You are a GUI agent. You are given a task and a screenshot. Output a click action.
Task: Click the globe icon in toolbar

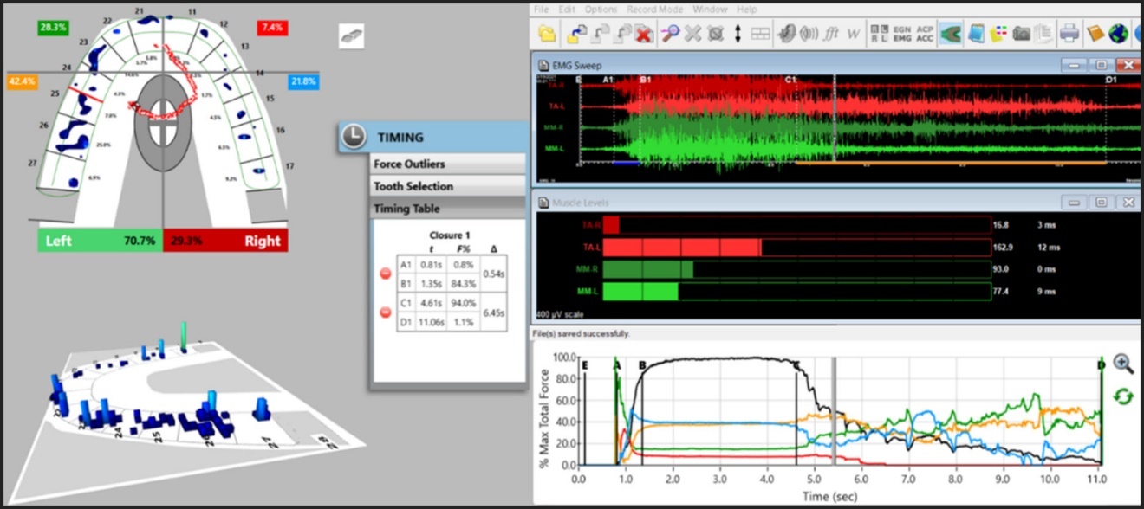(x=1119, y=34)
